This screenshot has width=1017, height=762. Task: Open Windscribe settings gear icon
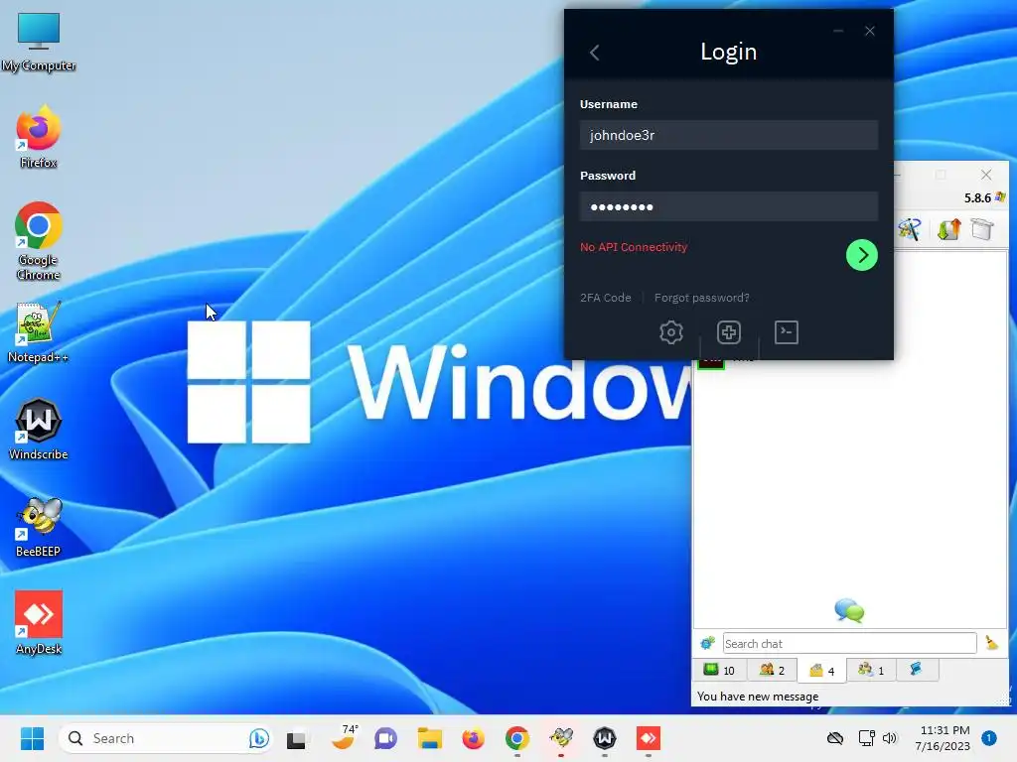670,332
